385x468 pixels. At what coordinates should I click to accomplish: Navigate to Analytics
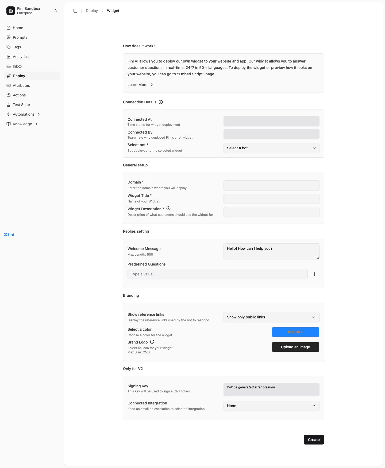[x=32, y=57]
